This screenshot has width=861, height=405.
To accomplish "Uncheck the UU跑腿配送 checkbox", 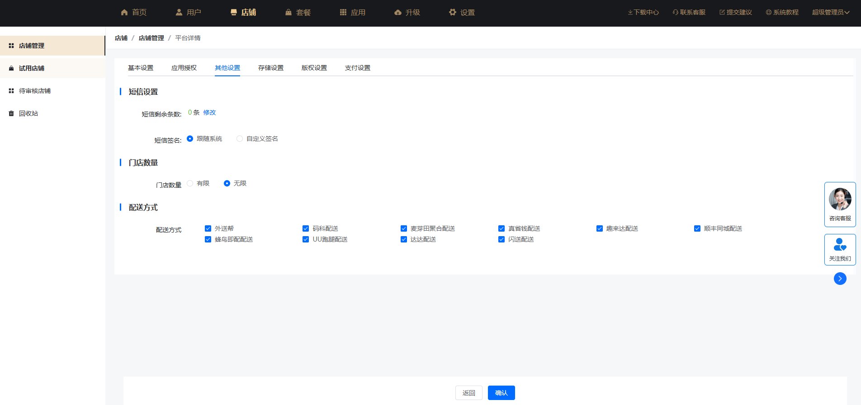I will coord(306,239).
